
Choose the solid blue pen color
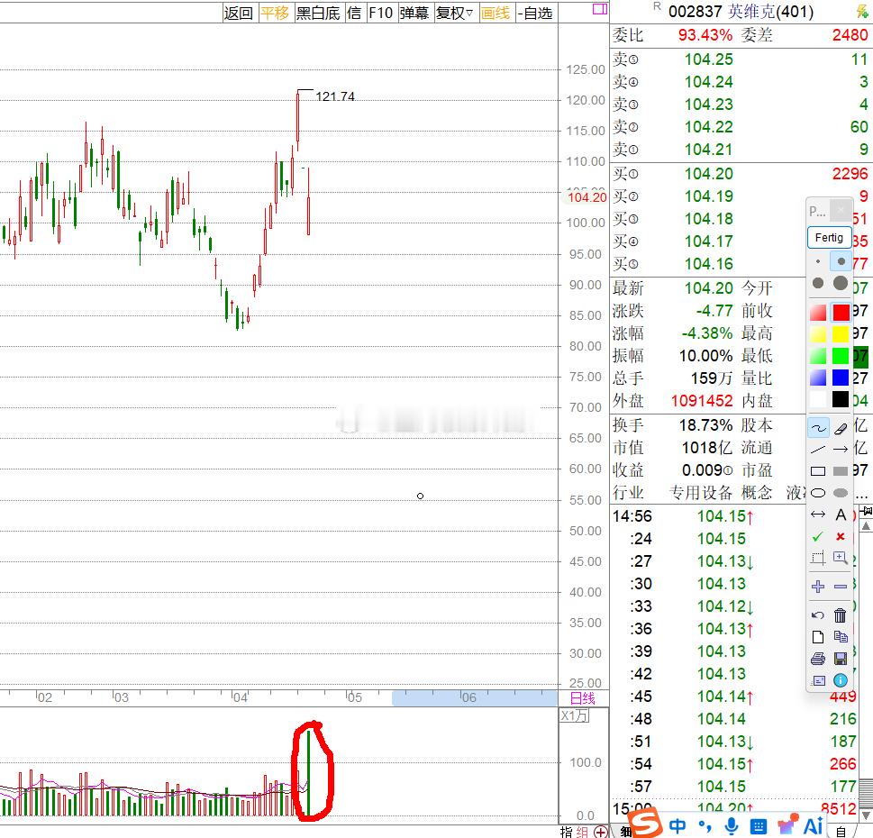pyautogui.click(x=841, y=378)
